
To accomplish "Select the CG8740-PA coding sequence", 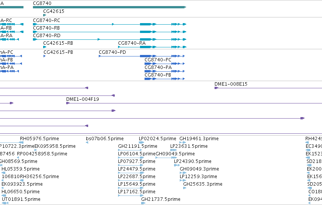I will (x=165, y=71).
